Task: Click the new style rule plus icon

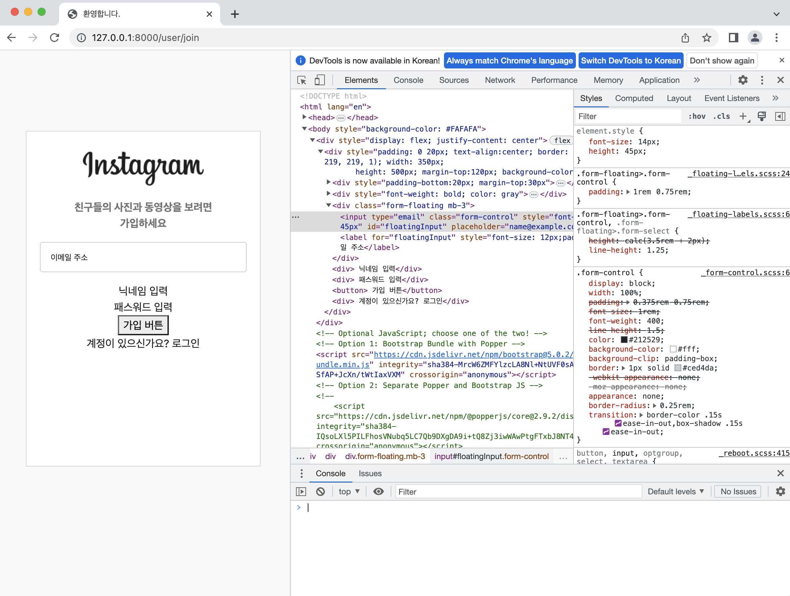Action: (743, 116)
